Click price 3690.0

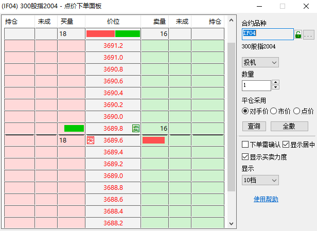(113, 116)
